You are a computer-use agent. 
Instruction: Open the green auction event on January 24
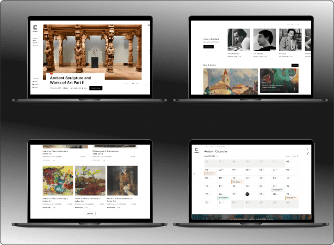(224, 198)
